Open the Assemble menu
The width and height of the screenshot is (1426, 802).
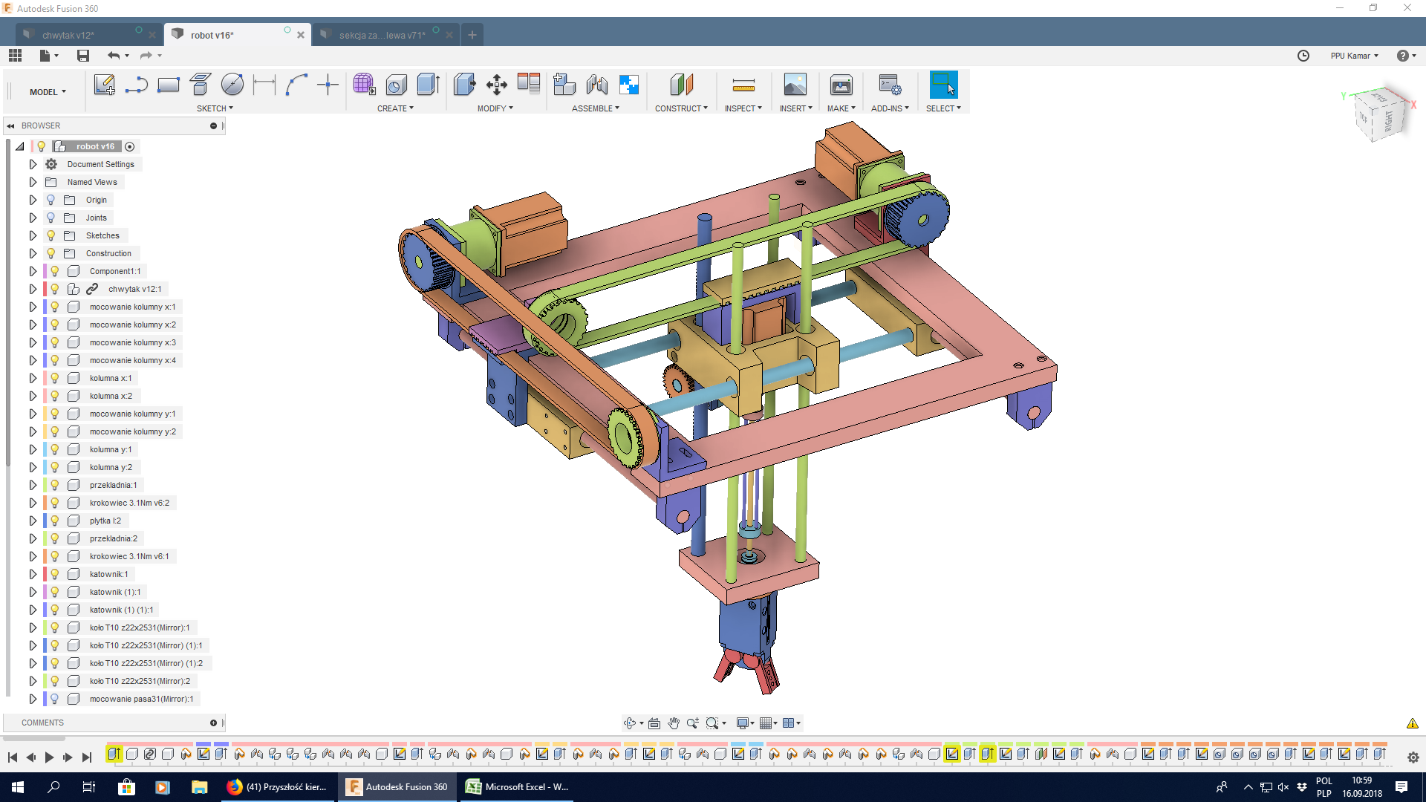tap(596, 108)
